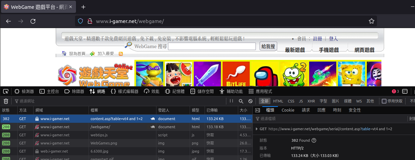Click the WebGame search input field
This screenshot has width=415, height=160.
[x=212, y=47]
